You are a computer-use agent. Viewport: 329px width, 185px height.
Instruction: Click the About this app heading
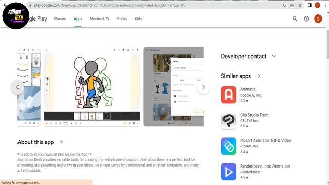point(35,142)
